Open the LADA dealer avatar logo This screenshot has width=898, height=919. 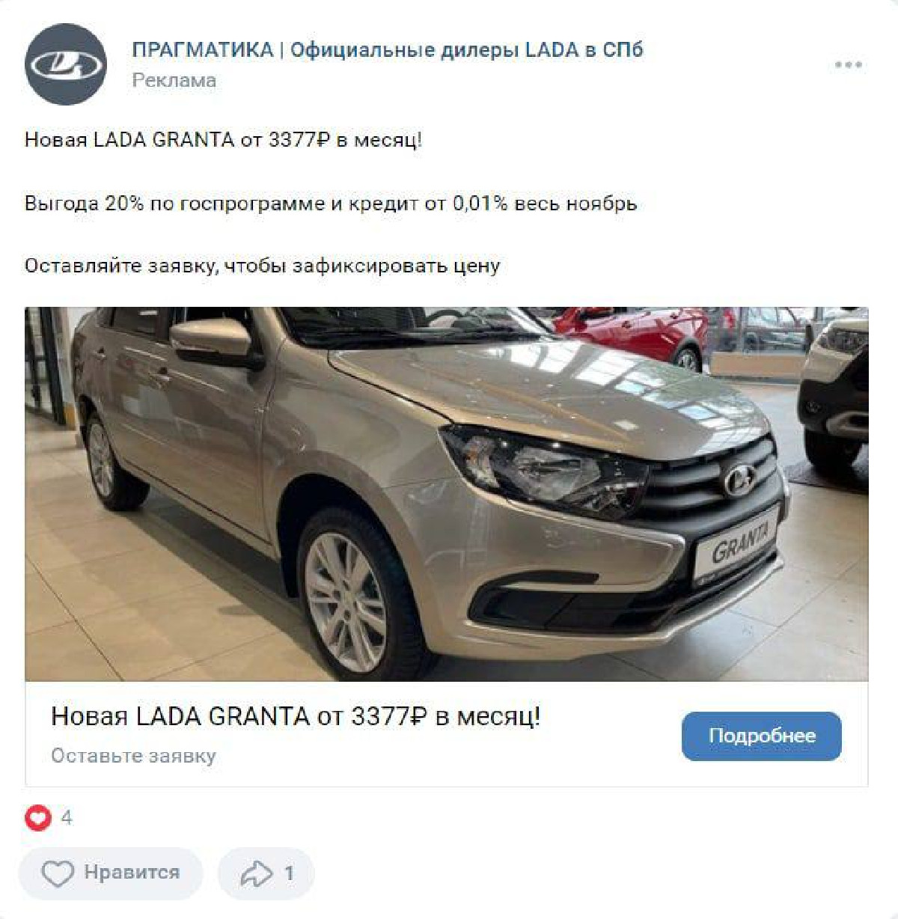(x=66, y=64)
